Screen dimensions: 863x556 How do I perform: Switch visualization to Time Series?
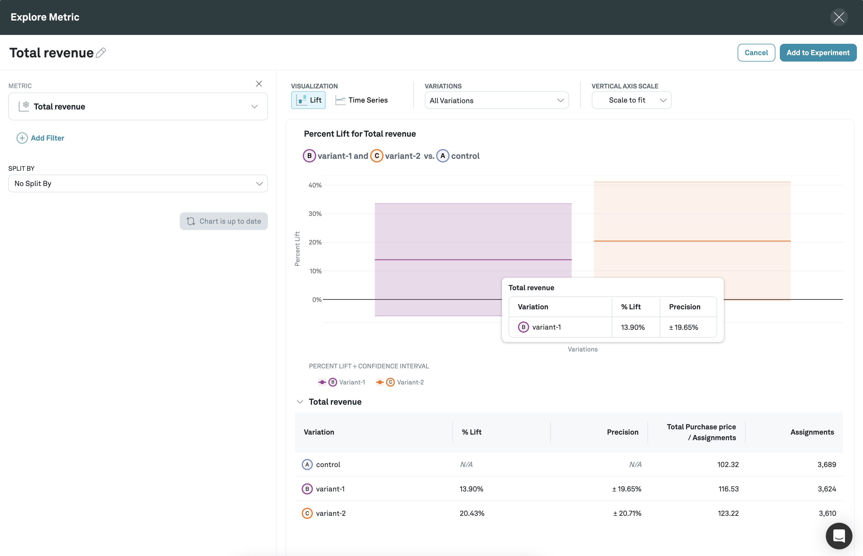[x=362, y=100]
